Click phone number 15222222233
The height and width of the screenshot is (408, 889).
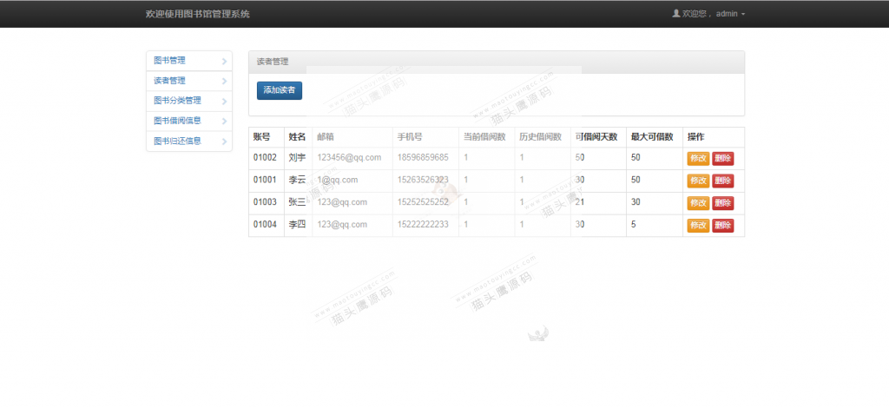[x=423, y=224]
